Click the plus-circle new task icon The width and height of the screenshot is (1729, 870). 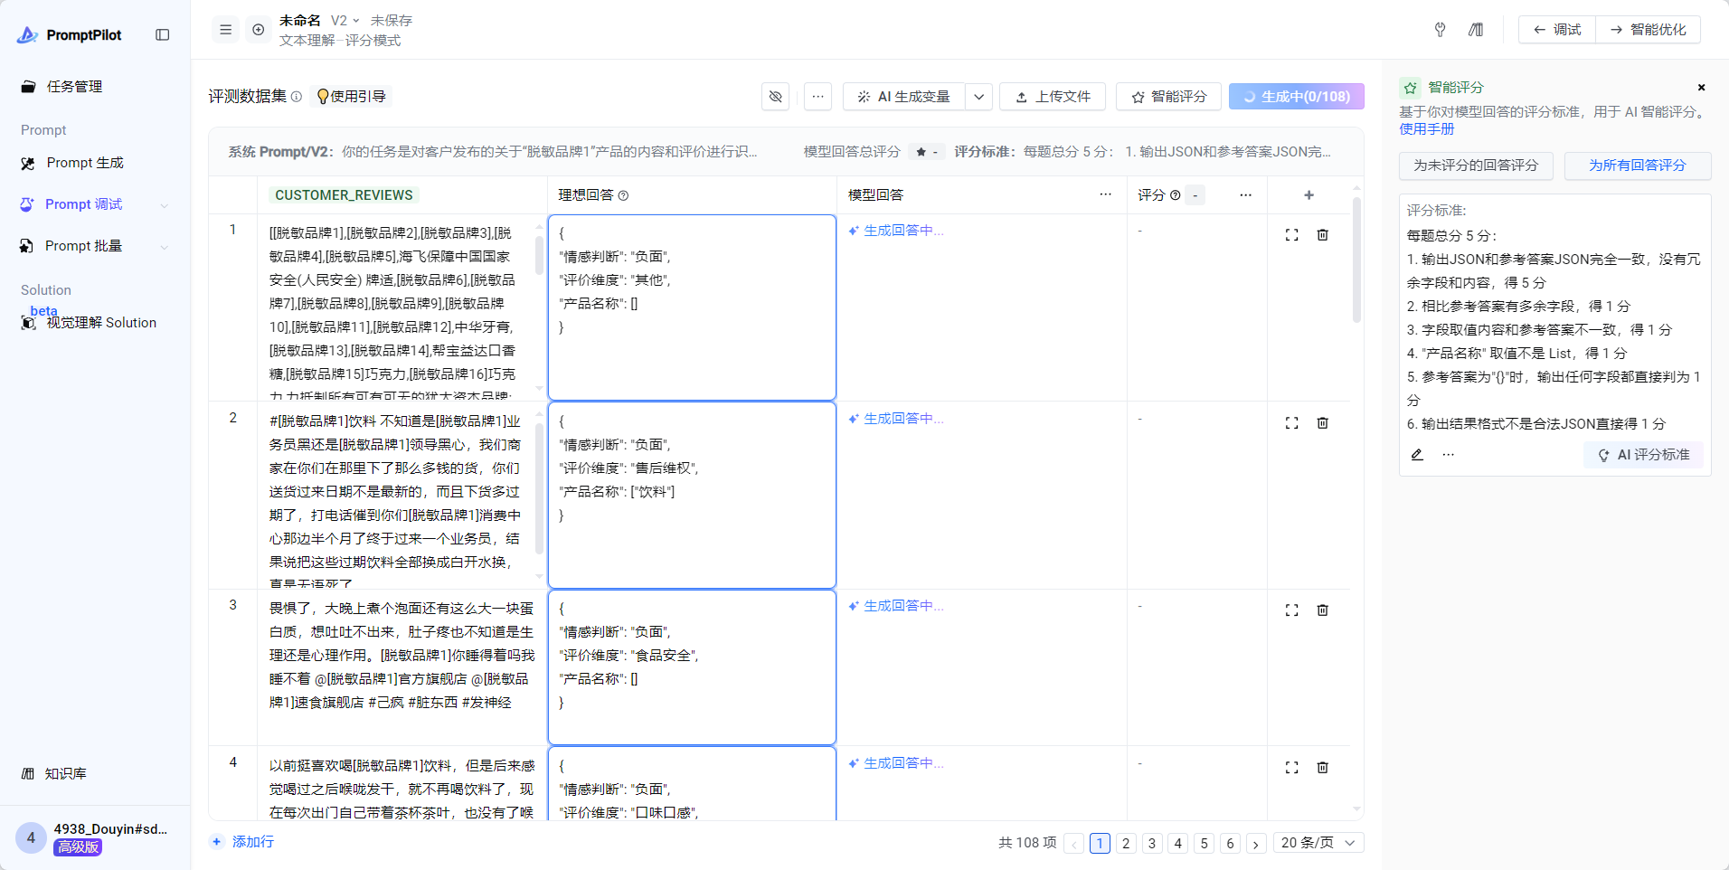259,30
